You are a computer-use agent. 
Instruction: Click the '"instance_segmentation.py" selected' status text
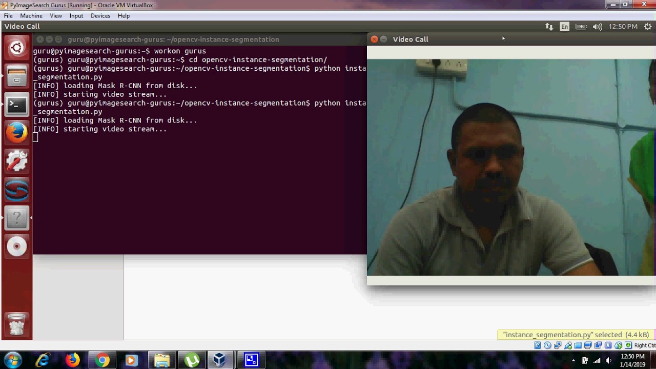tap(576, 335)
